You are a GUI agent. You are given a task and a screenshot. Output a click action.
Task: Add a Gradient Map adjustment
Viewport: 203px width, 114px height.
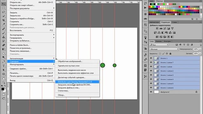click(x=172, y=37)
